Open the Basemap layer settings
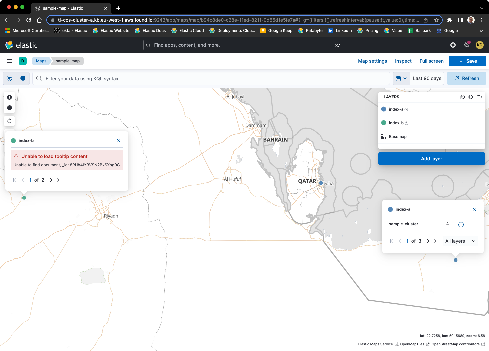This screenshot has height=351, width=489. [x=398, y=137]
